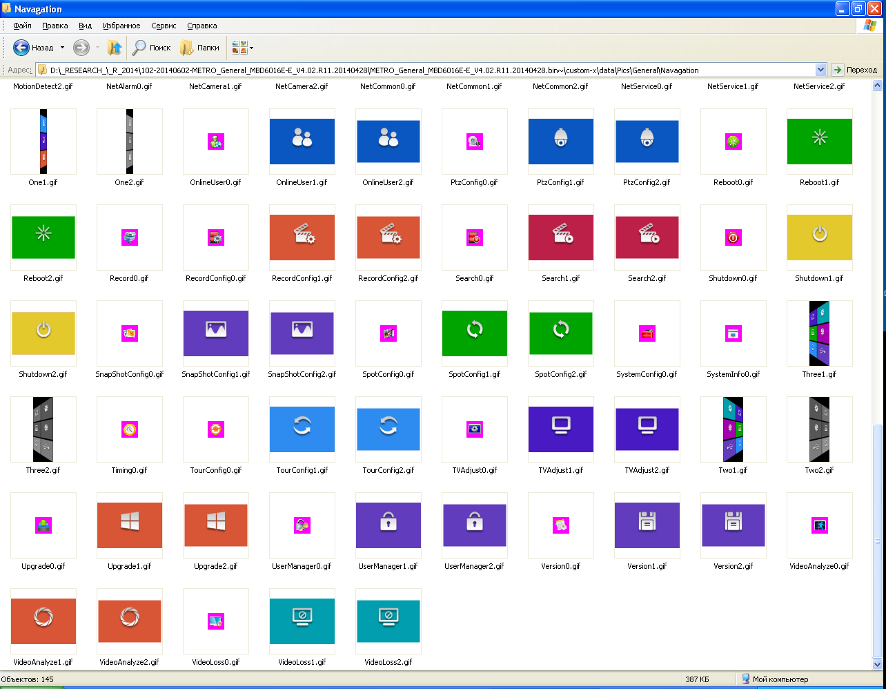Select the small Version0.gif icon
The image size is (886, 689).
point(560,525)
